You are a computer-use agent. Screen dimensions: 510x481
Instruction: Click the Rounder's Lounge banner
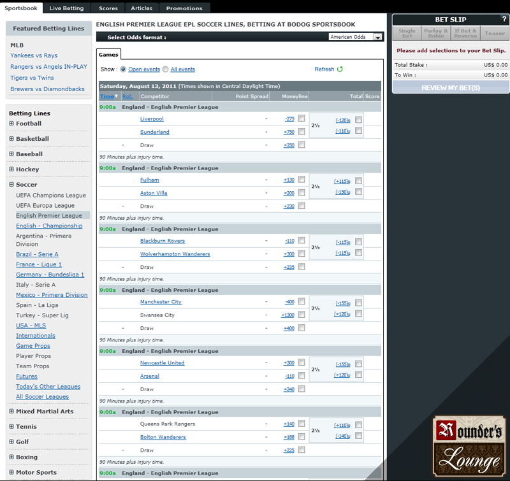click(x=469, y=446)
